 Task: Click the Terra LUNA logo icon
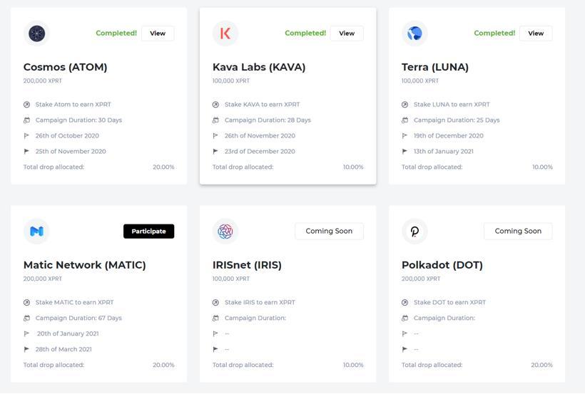click(414, 33)
